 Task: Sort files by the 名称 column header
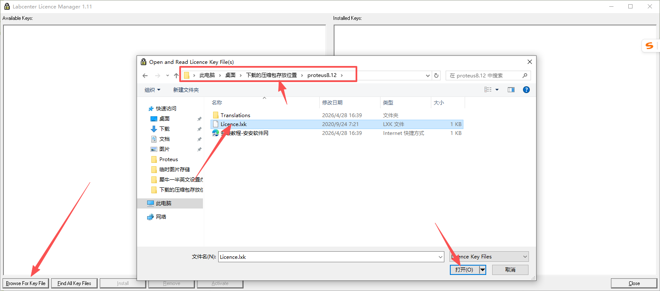click(264, 103)
